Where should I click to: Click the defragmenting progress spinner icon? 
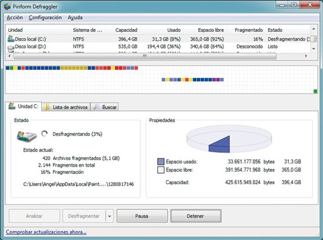[44, 134]
